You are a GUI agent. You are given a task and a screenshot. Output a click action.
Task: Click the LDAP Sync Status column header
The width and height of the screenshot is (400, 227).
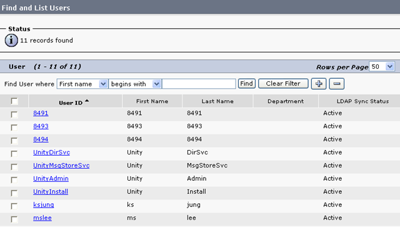(362, 101)
